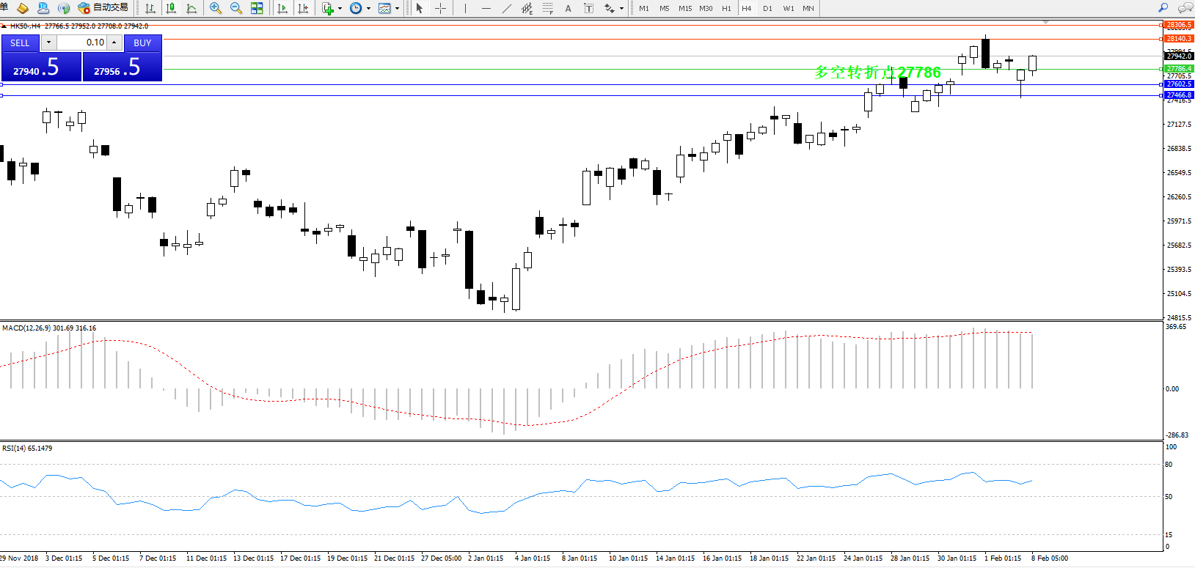Viewport: 1195px width, 568px height.
Task: Open the search magnifier at top right
Action: click(x=1163, y=8)
